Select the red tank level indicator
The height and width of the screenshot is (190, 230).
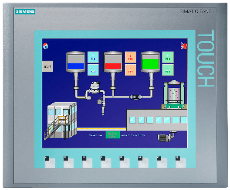pos(113,62)
